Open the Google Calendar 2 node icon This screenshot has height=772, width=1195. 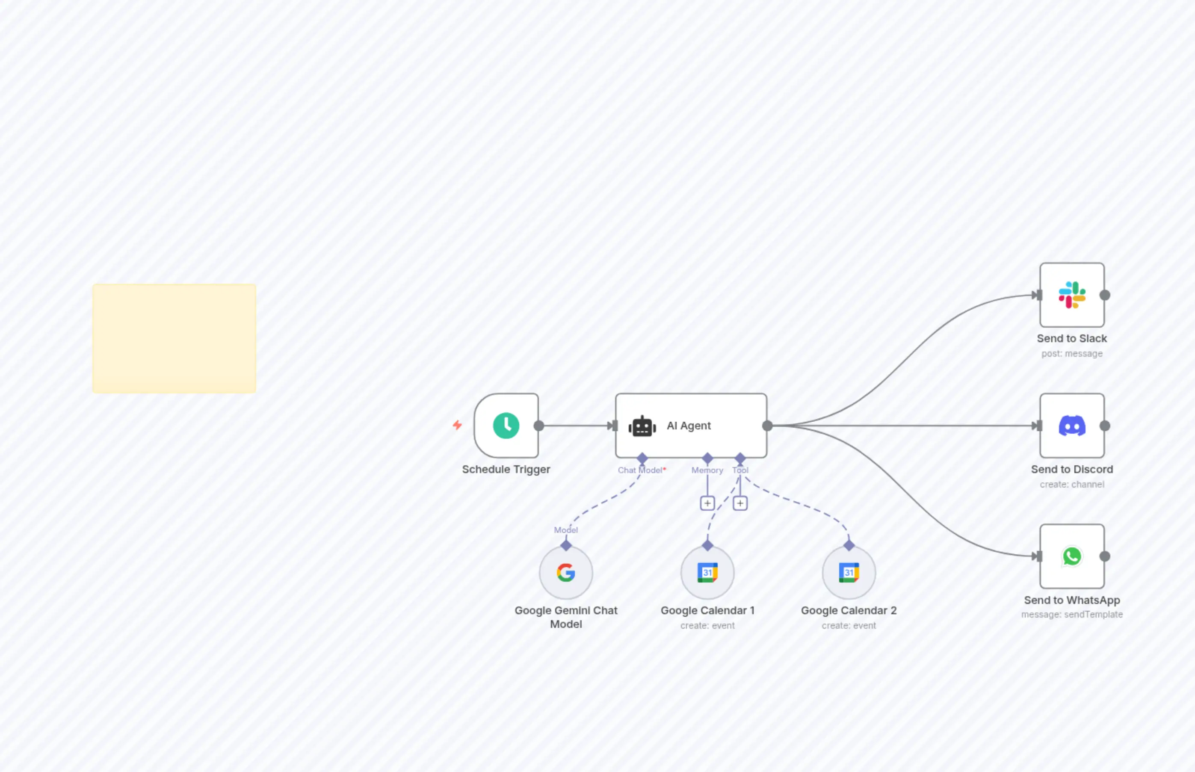848,573
